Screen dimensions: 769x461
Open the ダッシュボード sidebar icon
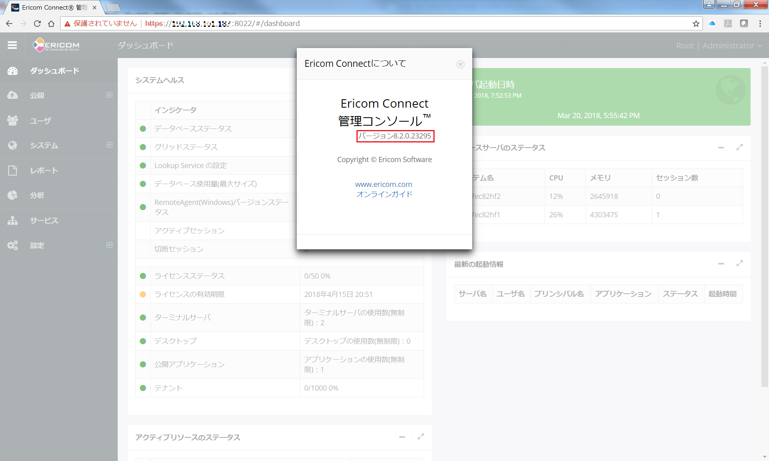(x=12, y=70)
